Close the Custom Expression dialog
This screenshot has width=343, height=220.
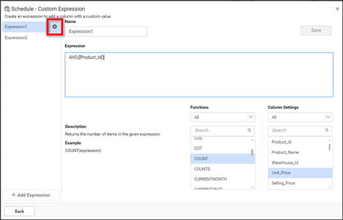337,9
